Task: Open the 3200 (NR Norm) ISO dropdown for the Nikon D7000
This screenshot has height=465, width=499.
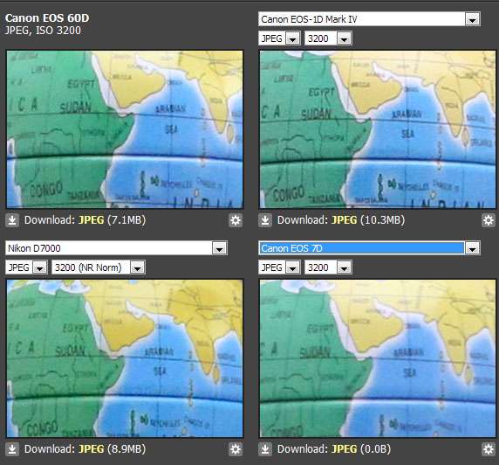Action: coord(99,267)
